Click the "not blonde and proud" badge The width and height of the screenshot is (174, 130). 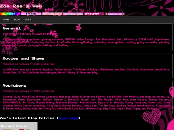(x=115, y=14)
